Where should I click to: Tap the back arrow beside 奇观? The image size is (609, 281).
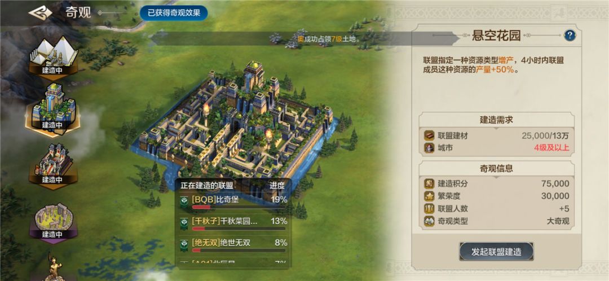pos(41,13)
